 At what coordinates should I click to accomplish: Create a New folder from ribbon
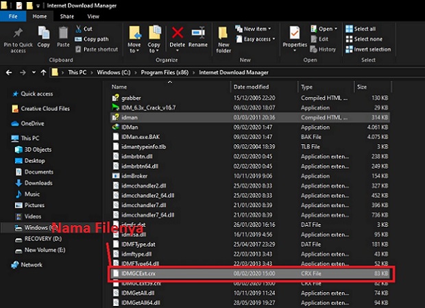[224, 38]
